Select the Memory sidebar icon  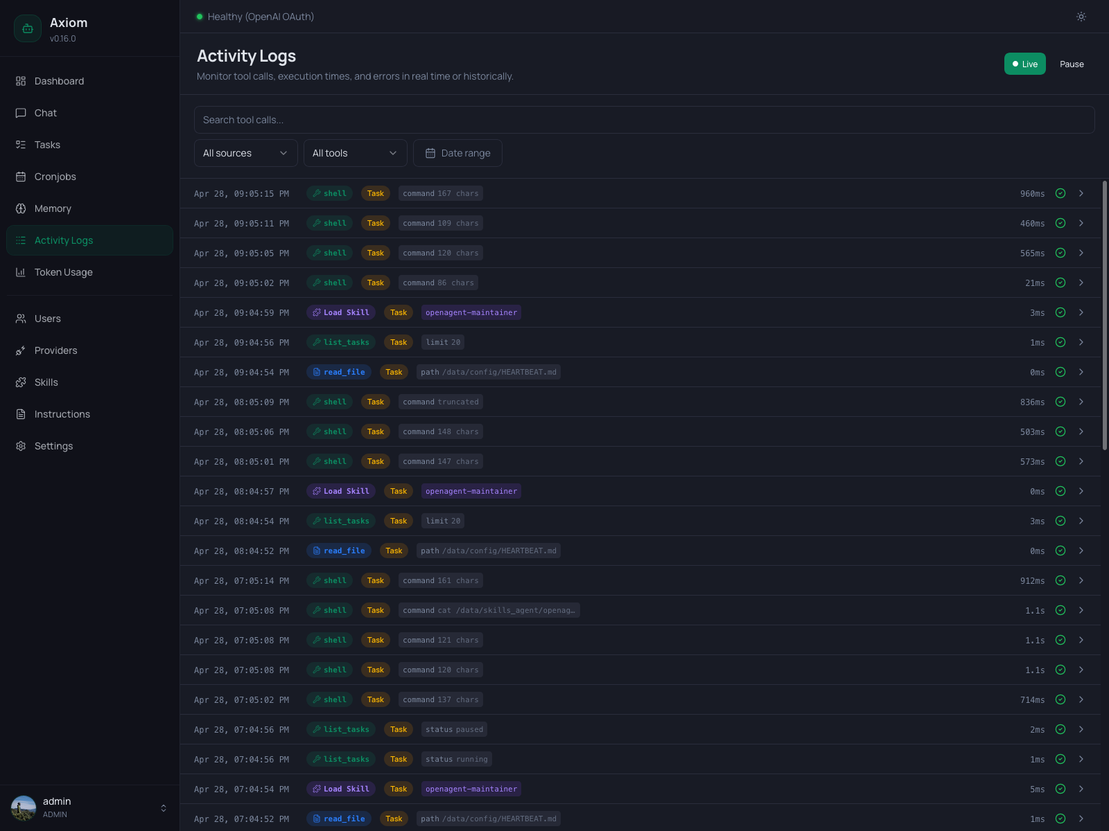(x=21, y=208)
